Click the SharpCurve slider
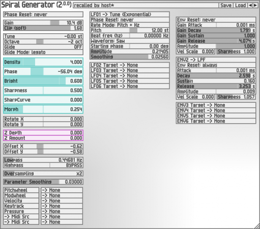 coord(43,100)
